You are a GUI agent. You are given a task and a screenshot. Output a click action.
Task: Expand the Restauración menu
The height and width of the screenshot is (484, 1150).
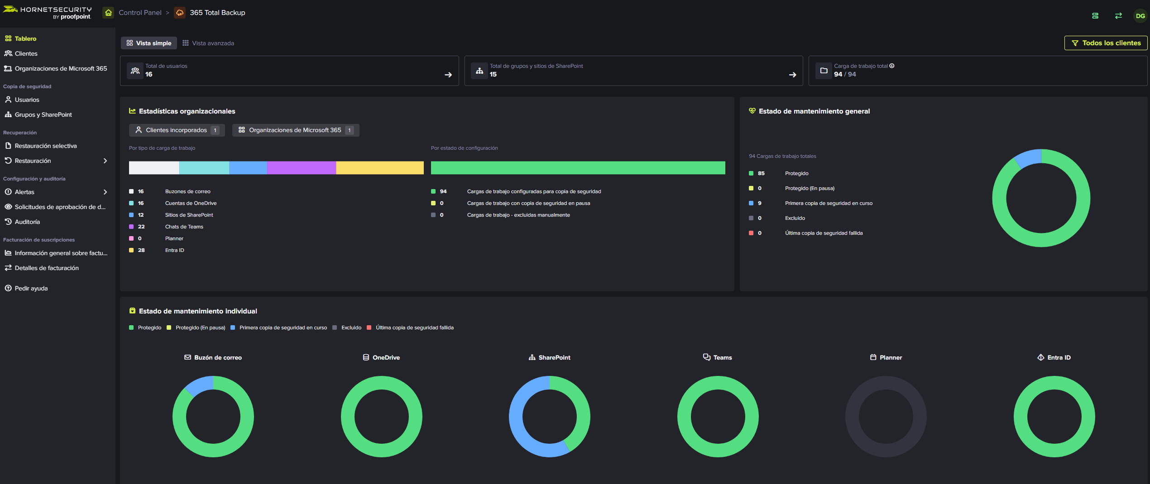(105, 161)
